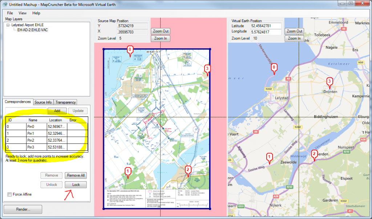
Task: Open the View menu
Action: pyautogui.click(x=23, y=13)
